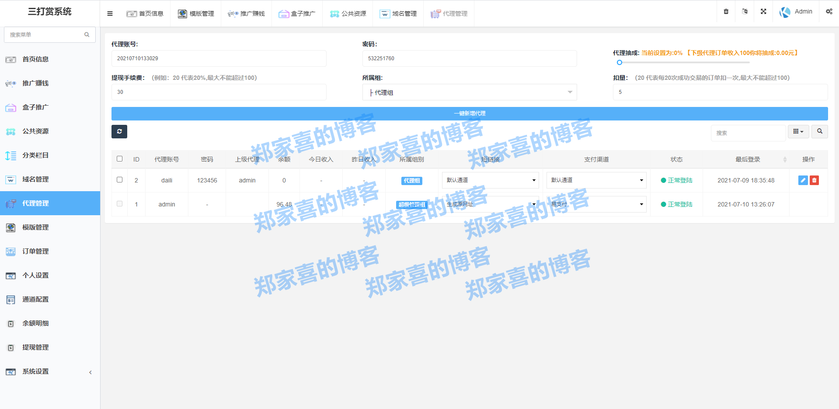Click the 超级管理组 badge in admin row
The width and height of the screenshot is (839, 409).
[x=412, y=205]
